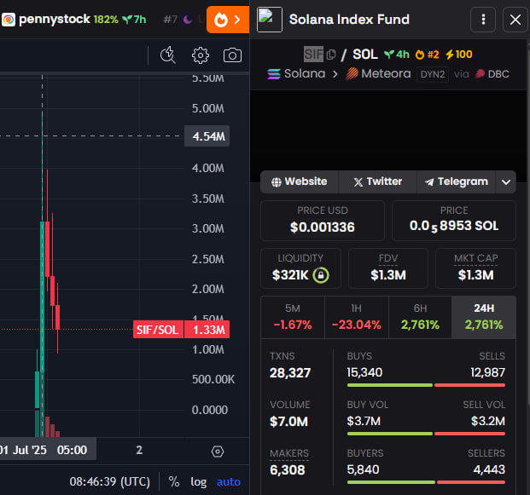The image size is (530, 495).
Task: Click the right panel scrollbar
Action: [528, 222]
